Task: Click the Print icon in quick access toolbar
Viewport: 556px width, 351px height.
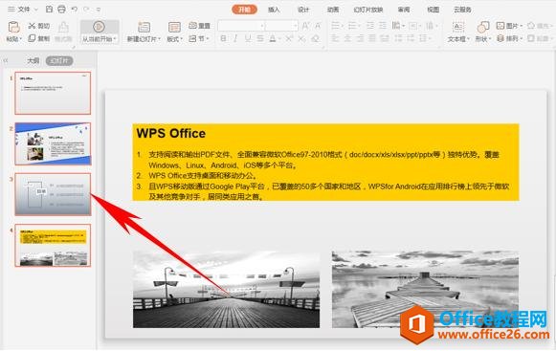Action: [x=61, y=10]
